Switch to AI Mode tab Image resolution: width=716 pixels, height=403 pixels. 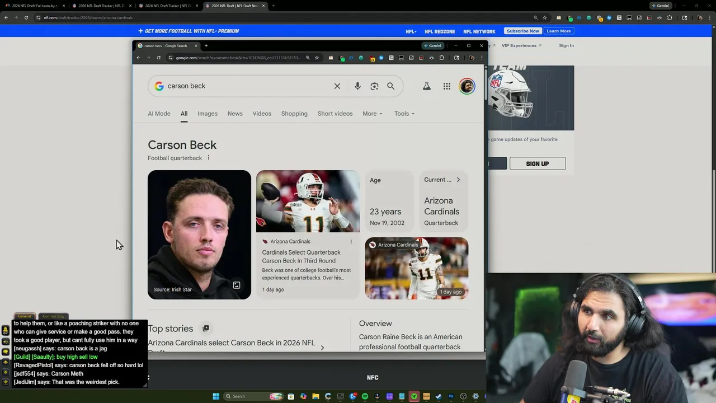click(159, 114)
